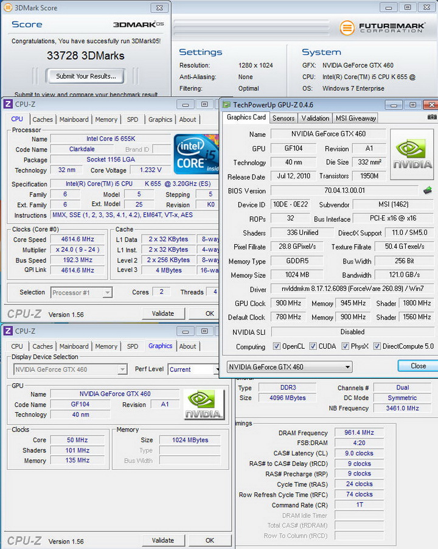438x549 pixels.
Task: Click the Bandwidth value 121.0 GB/s
Action: (405, 275)
